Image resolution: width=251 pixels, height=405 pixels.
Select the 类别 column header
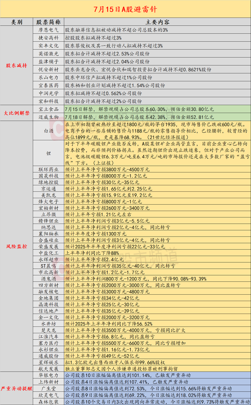pyautogui.click(x=16, y=22)
